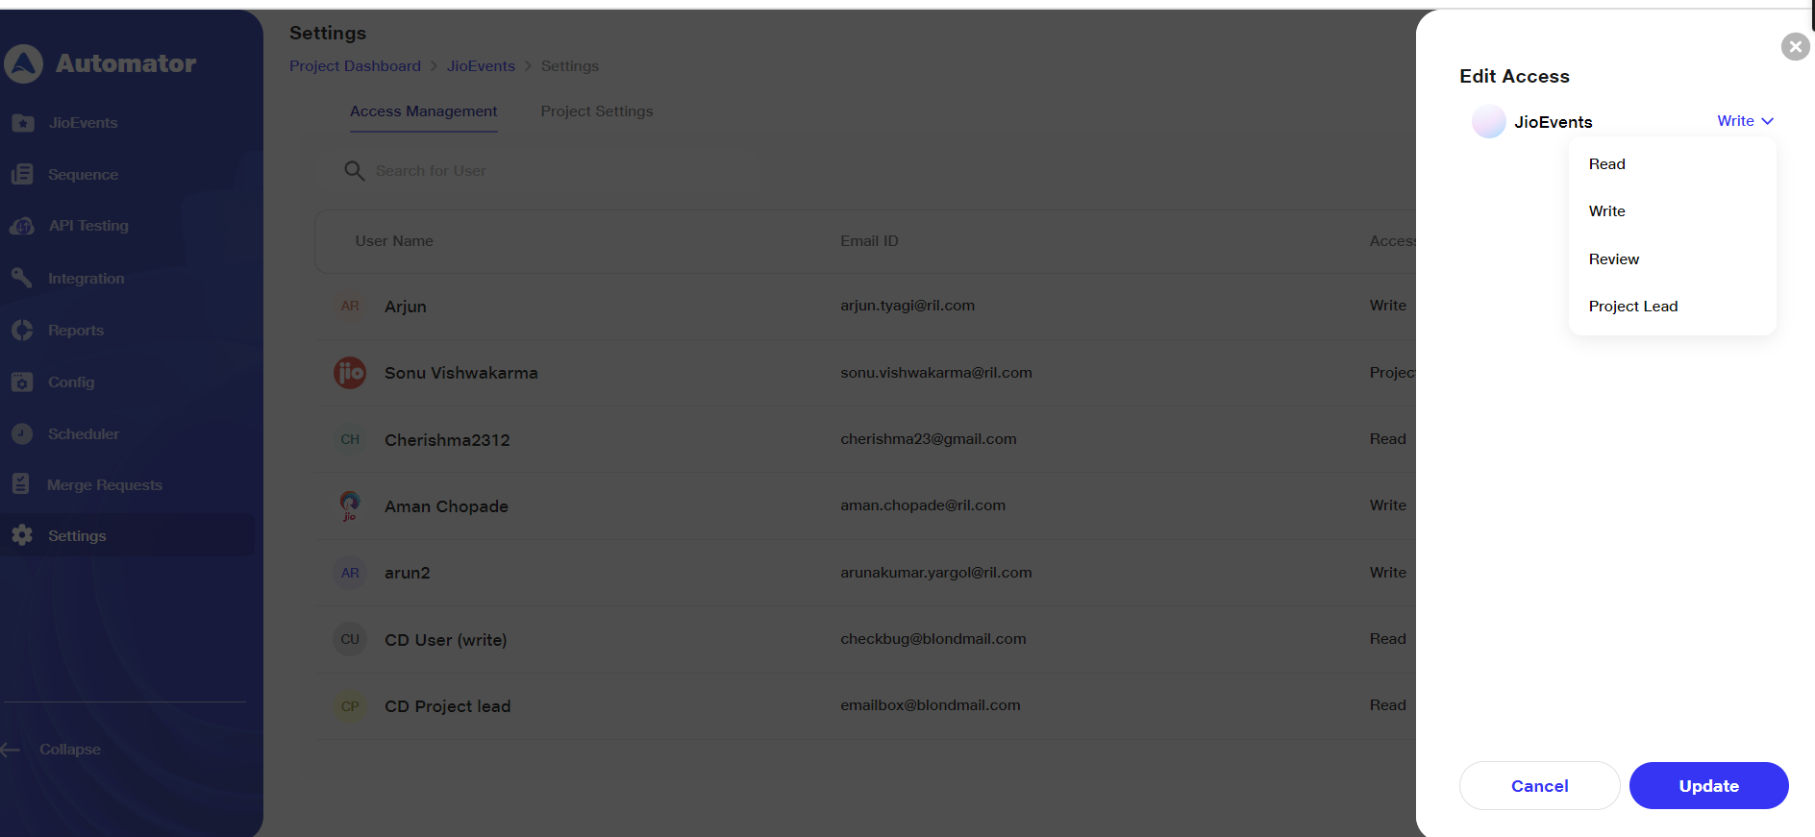Click Sonu Vishwakarma's Jio avatar
The height and width of the screenshot is (837, 1815).
coord(350,373)
